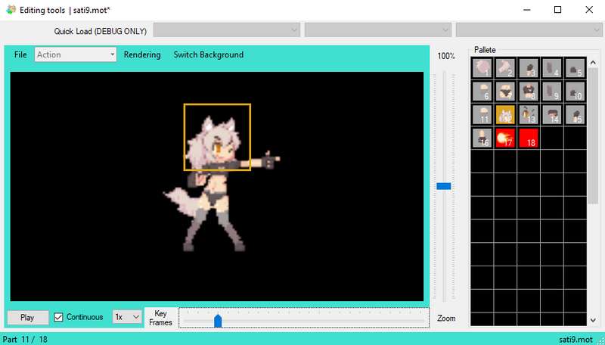605x345 pixels.
Task: Select palette part 1 thumbnail
Action: [482, 68]
